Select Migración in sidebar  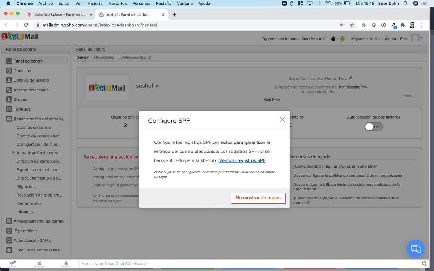(26, 186)
